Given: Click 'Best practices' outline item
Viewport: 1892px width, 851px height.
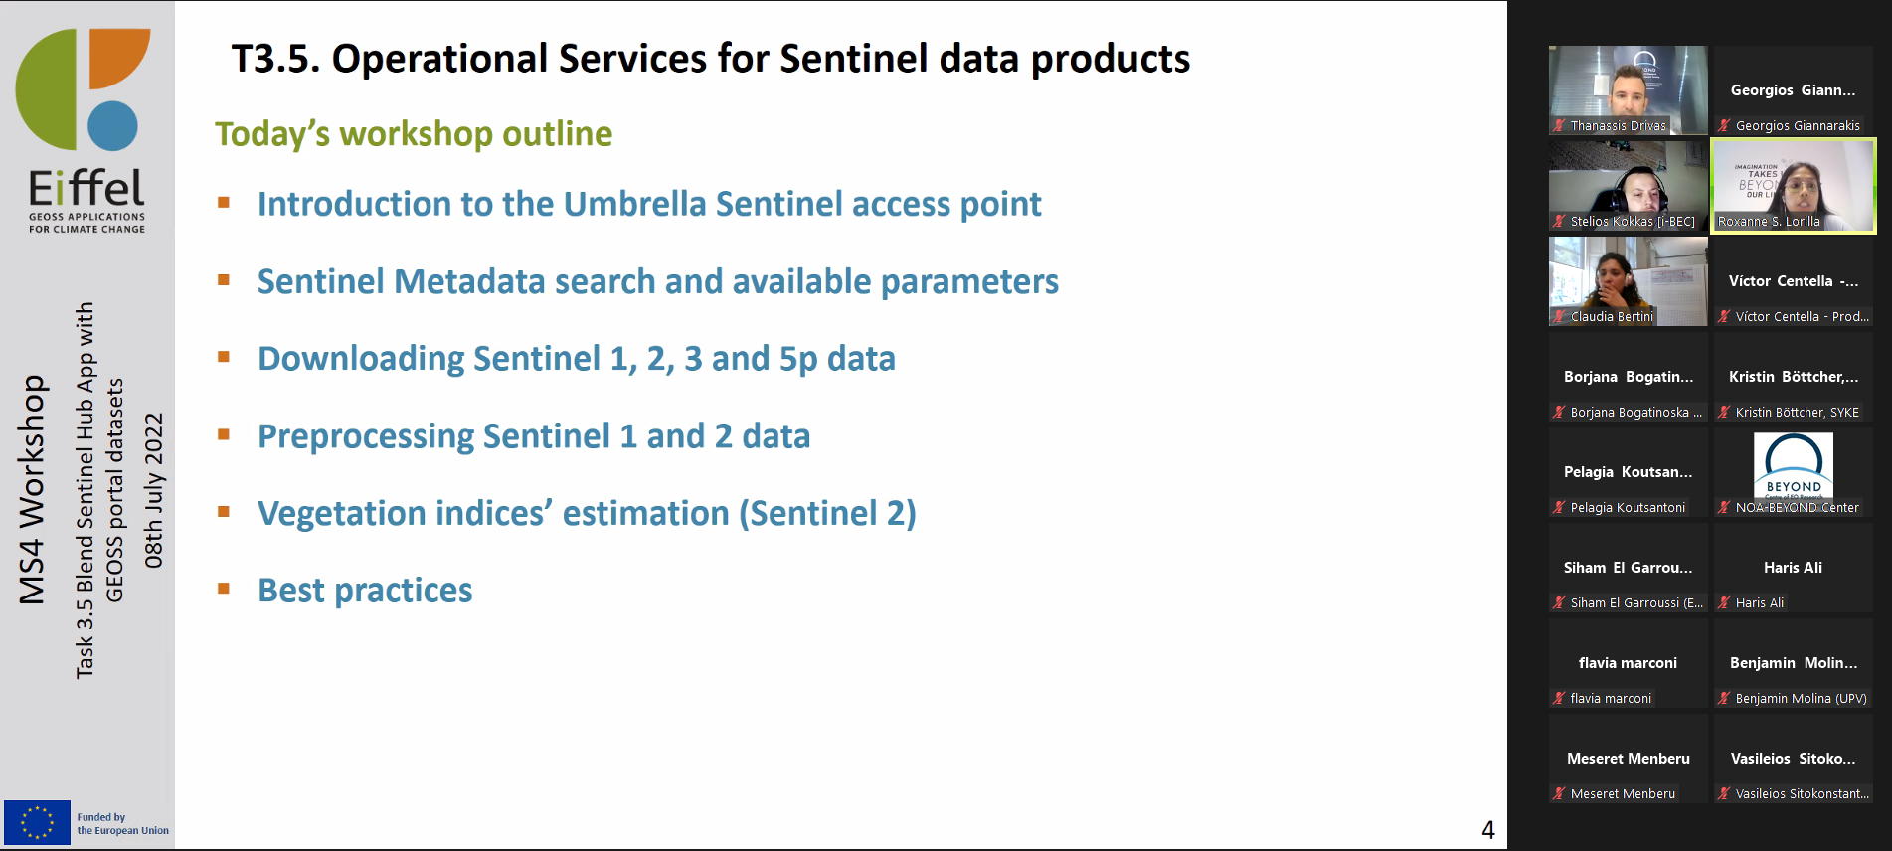Looking at the screenshot, I should [365, 591].
